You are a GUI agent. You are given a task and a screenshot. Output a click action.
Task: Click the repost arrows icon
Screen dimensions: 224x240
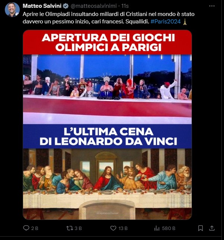[70, 228]
